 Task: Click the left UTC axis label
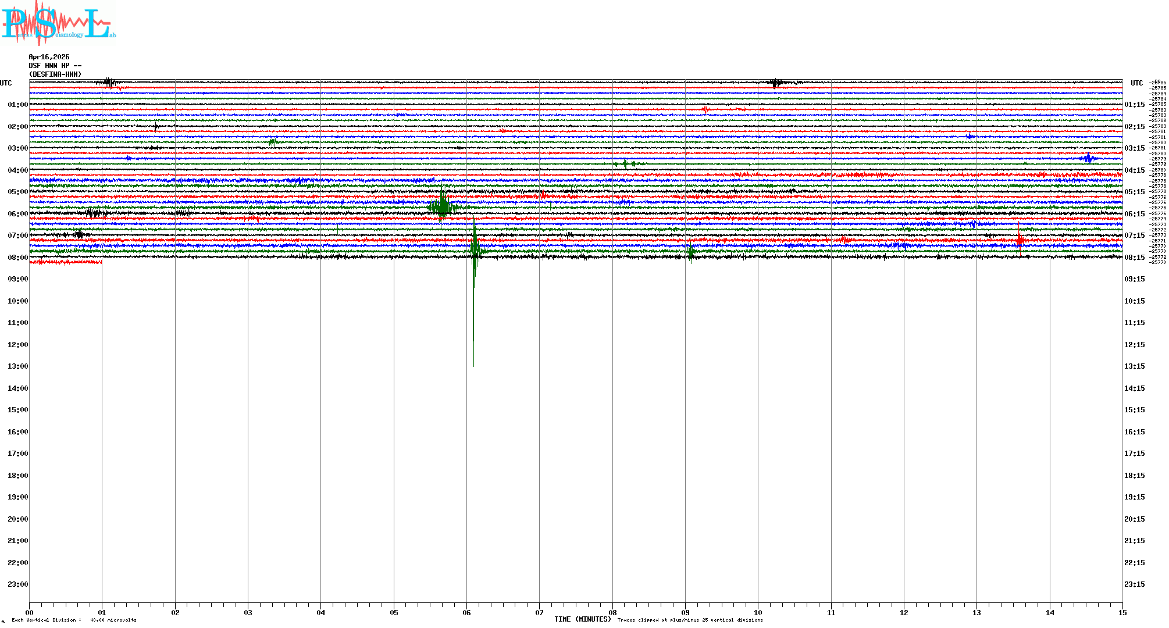tap(6, 83)
